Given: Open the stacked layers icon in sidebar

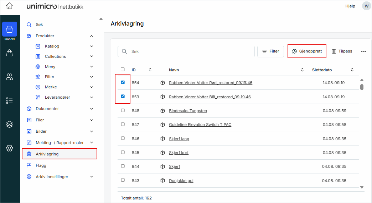Looking at the screenshot, I should (x=10, y=124).
